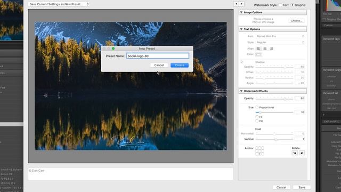Viewport: 341px width, 192px height.
Task: Click Create in New Preset dialog
Action: click(x=180, y=65)
